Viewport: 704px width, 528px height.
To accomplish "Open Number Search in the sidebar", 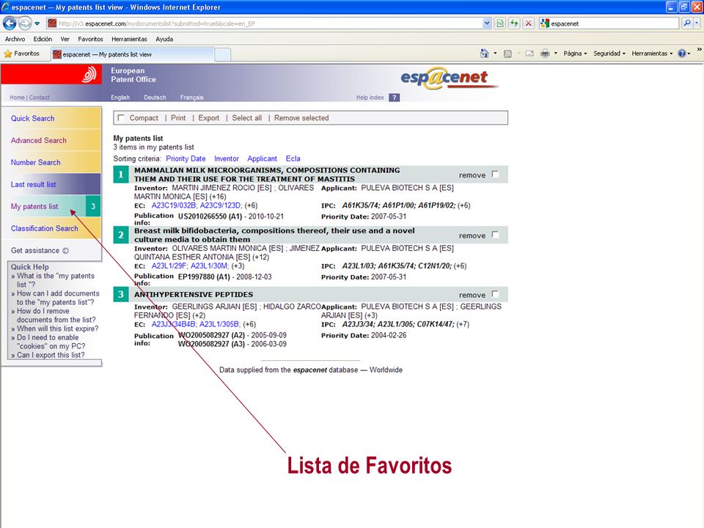I will tap(35, 163).
